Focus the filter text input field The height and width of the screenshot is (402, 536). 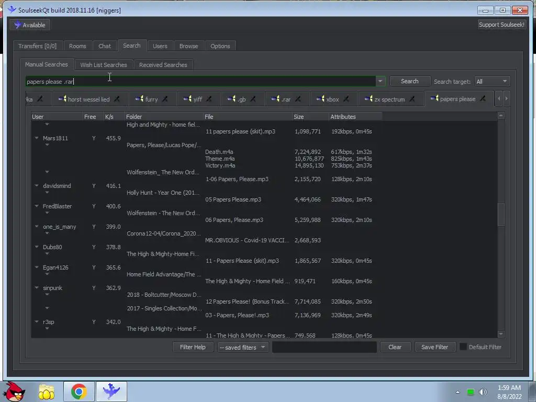325,347
